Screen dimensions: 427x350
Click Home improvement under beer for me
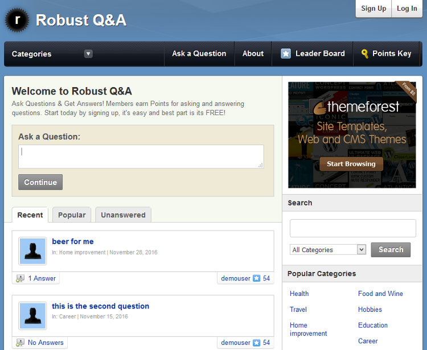[x=82, y=252]
